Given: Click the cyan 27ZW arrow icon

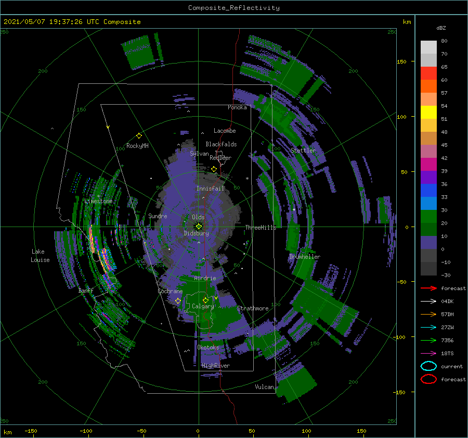Looking at the screenshot, I should coord(428,328).
